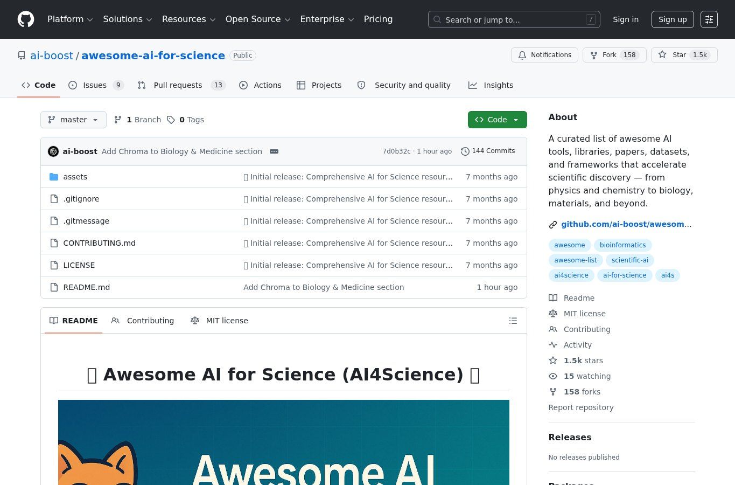This screenshot has height=485, width=735.
Task: Open the master branch dropdown
Action: click(x=73, y=120)
